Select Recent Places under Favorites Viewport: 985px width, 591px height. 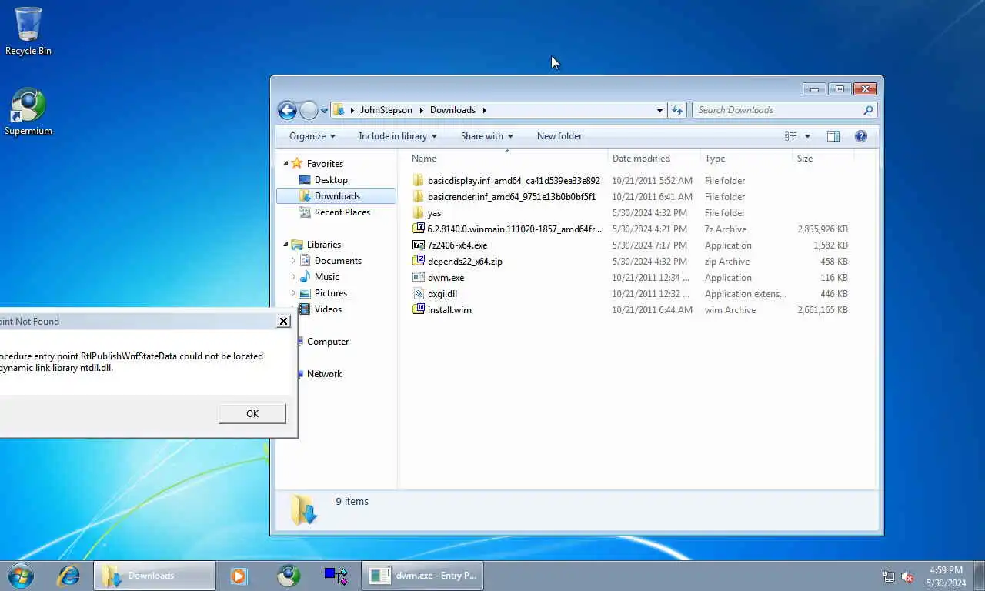click(342, 212)
